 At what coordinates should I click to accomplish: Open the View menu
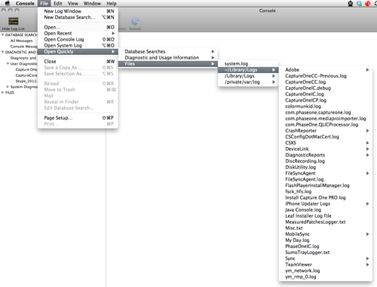73,4
